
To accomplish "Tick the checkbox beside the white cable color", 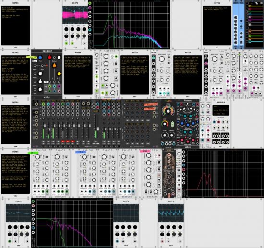I will coord(247,25).
